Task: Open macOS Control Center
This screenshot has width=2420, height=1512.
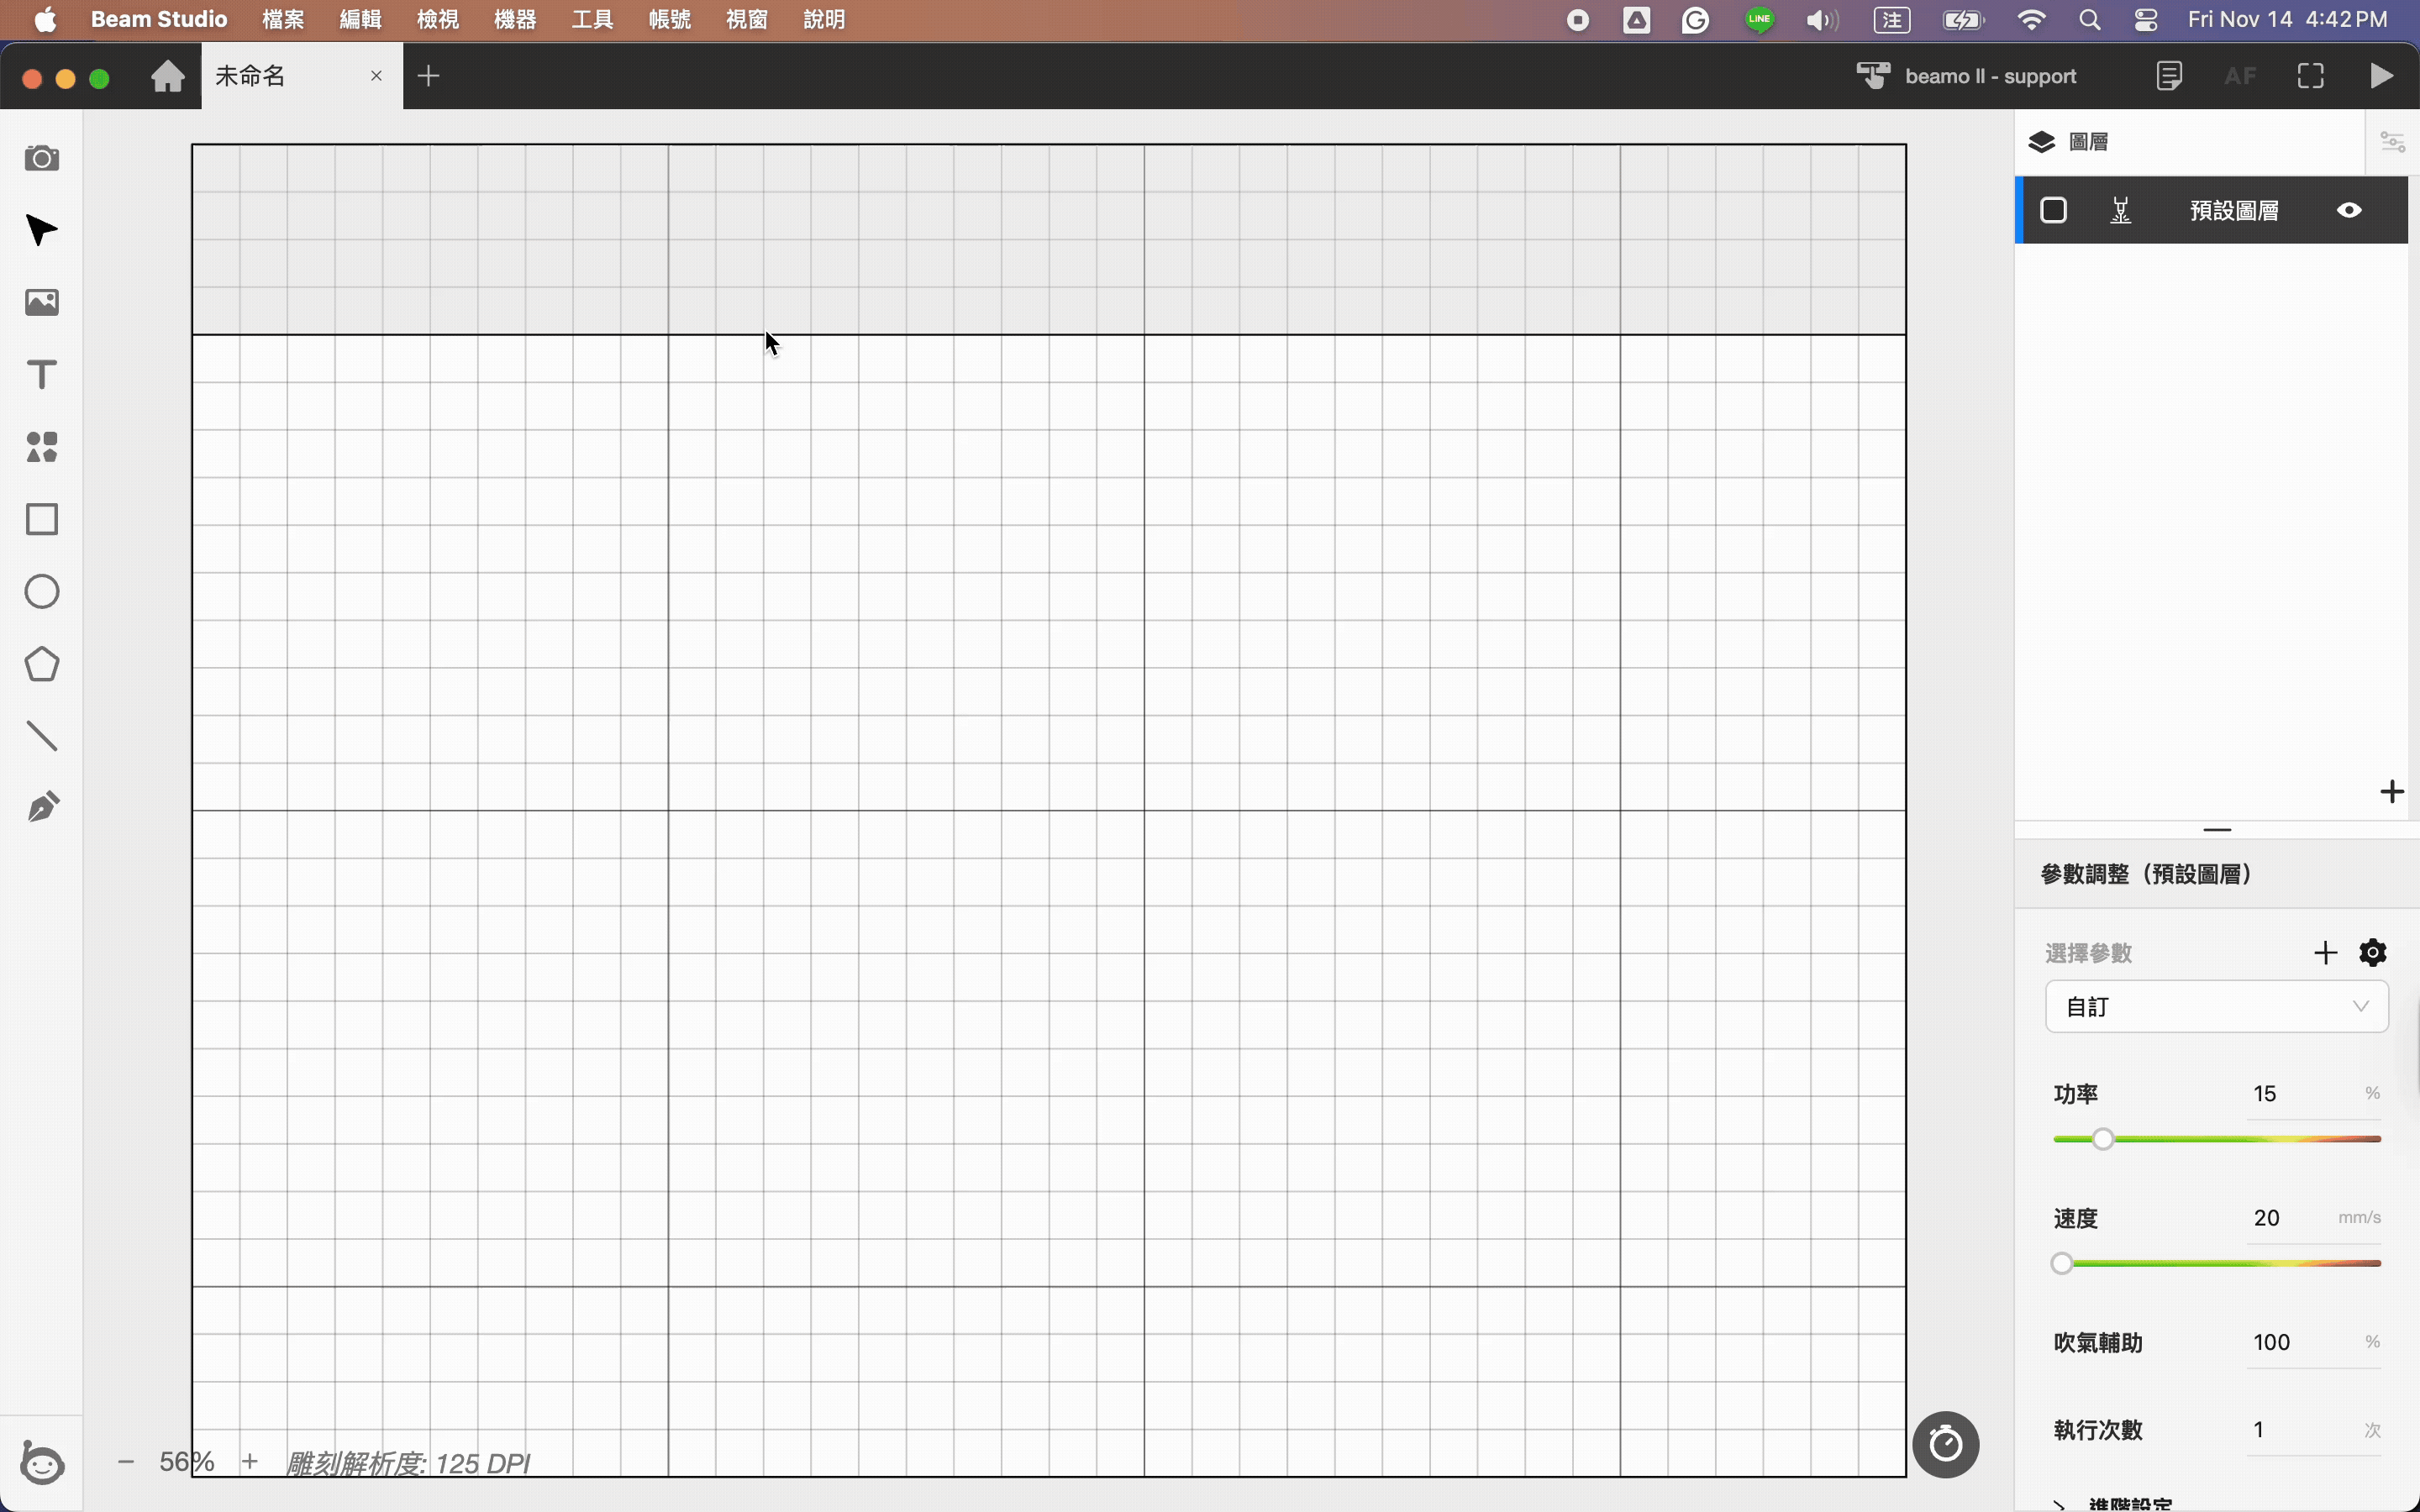Action: click(2145, 20)
